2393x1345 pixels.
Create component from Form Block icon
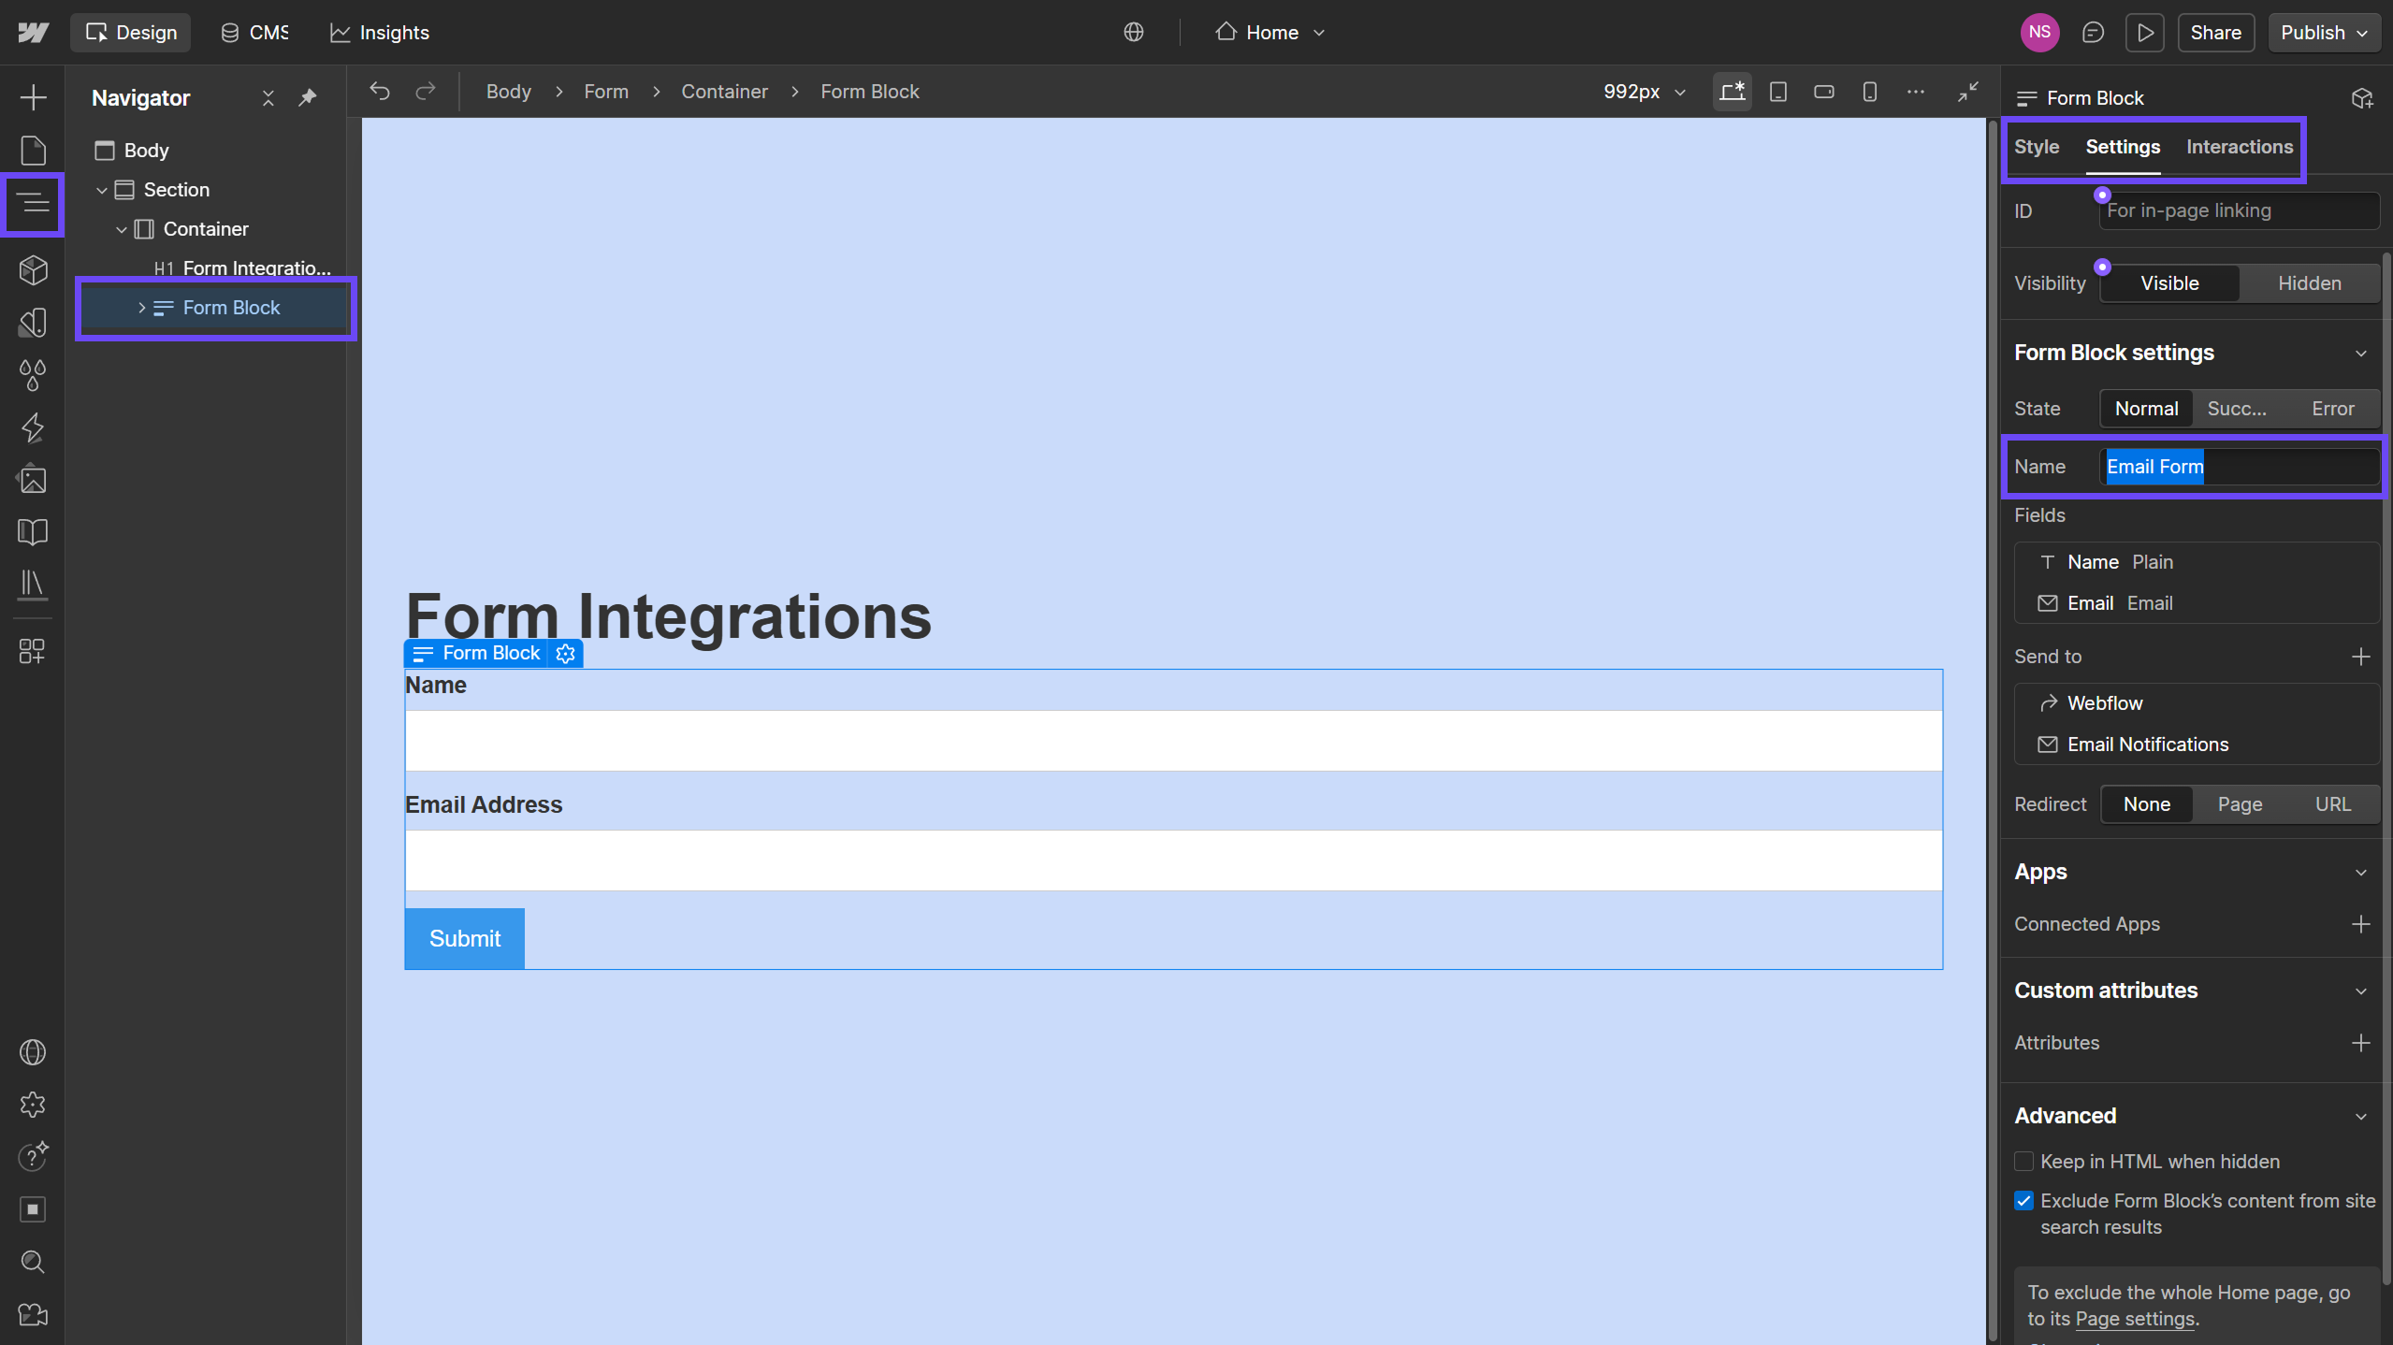click(2361, 97)
